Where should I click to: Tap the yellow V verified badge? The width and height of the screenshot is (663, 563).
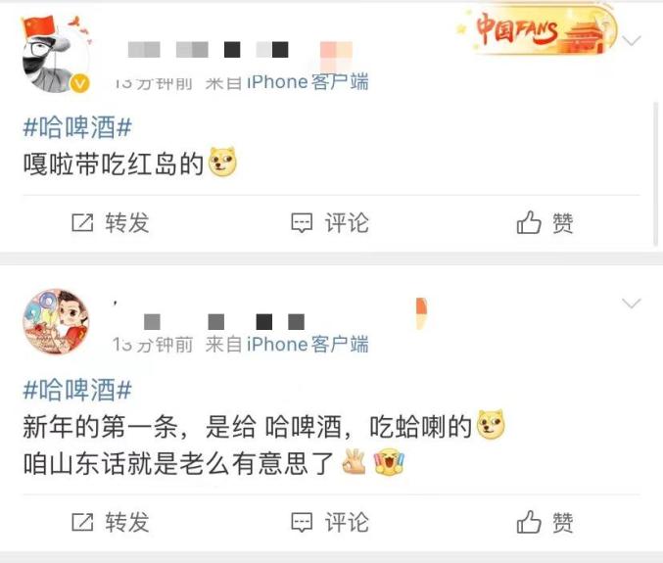pyautogui.click(x=80, y=83)
